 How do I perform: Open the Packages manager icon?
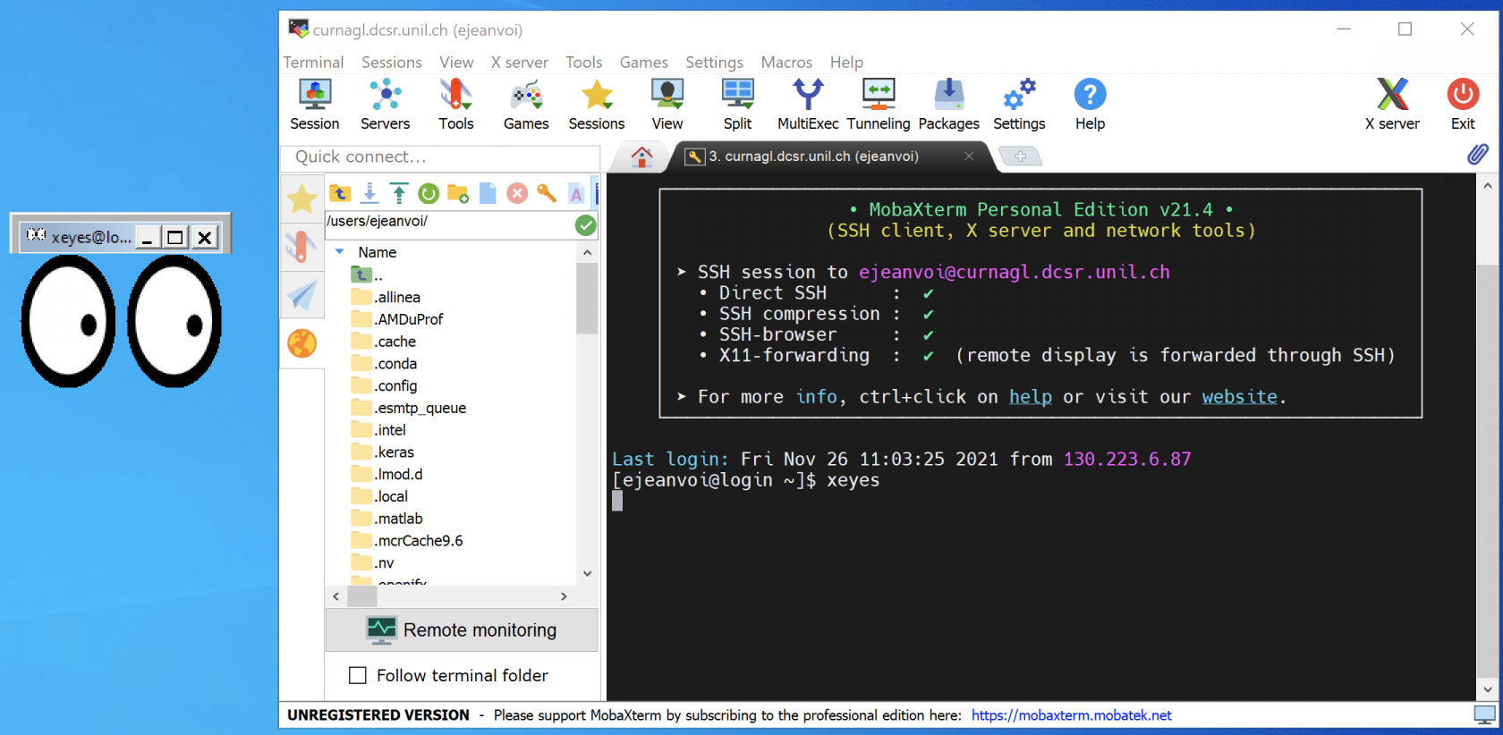pyautogui.click(x=948, y=105)
